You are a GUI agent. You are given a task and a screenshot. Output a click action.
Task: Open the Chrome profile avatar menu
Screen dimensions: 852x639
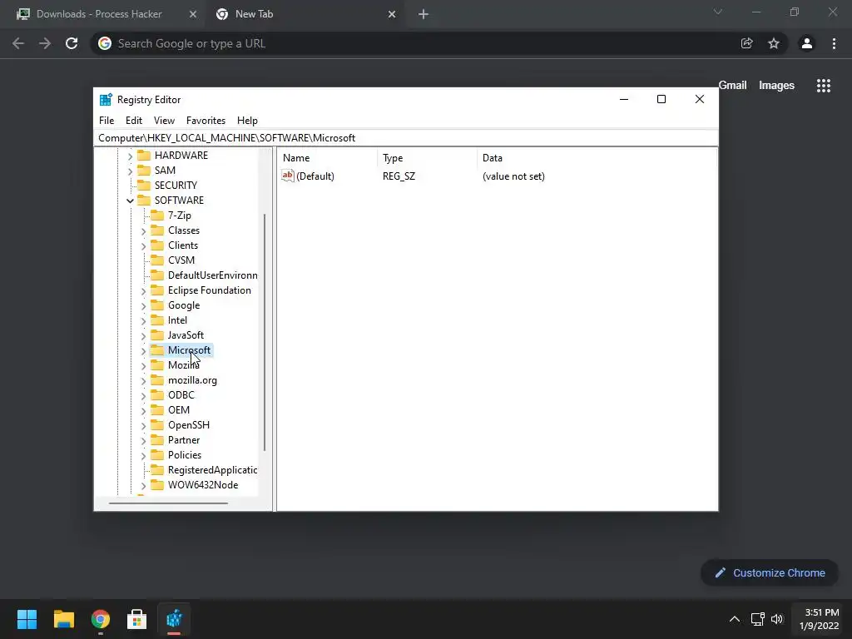(807, 43)
